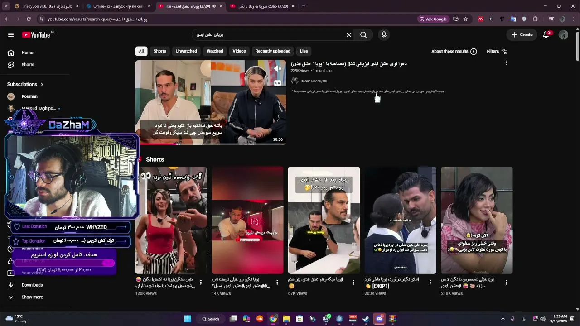
Task: Open the Short with 203K views
Action: 401,221
